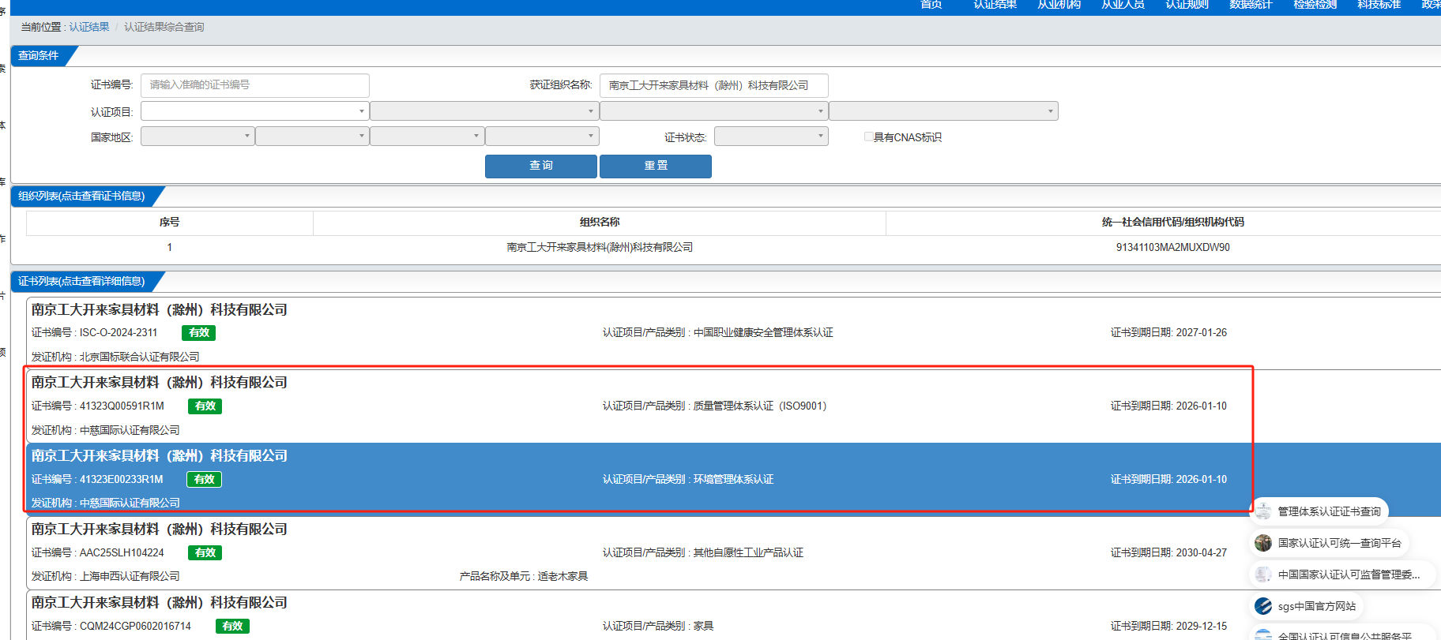Click the green 有效 badge for certificate ISC-O-2024-2311

pos(198,333)
